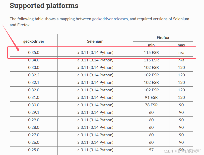Click the 102 ESR cell in 0.32.0 row

click(x=151, y=90)
